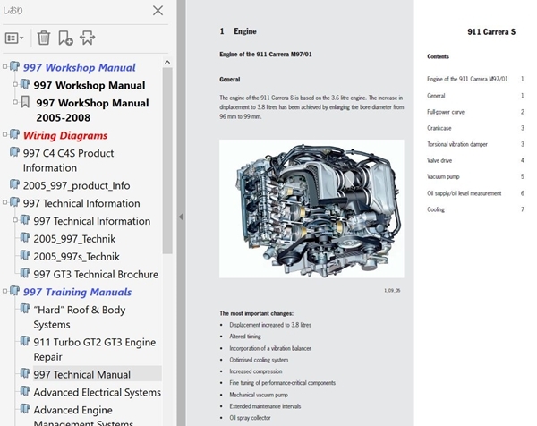Open 911 Turbo GT2 GT3 Engine Repair bookmark
The image size is (537, 426).
(x=95, y=349)
